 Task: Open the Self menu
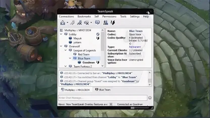tap(96, 16)
